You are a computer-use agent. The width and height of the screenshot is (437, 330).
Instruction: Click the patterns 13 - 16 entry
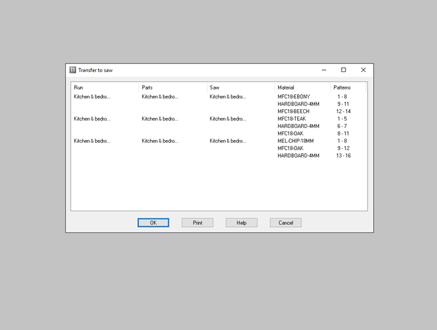(344, 156)
